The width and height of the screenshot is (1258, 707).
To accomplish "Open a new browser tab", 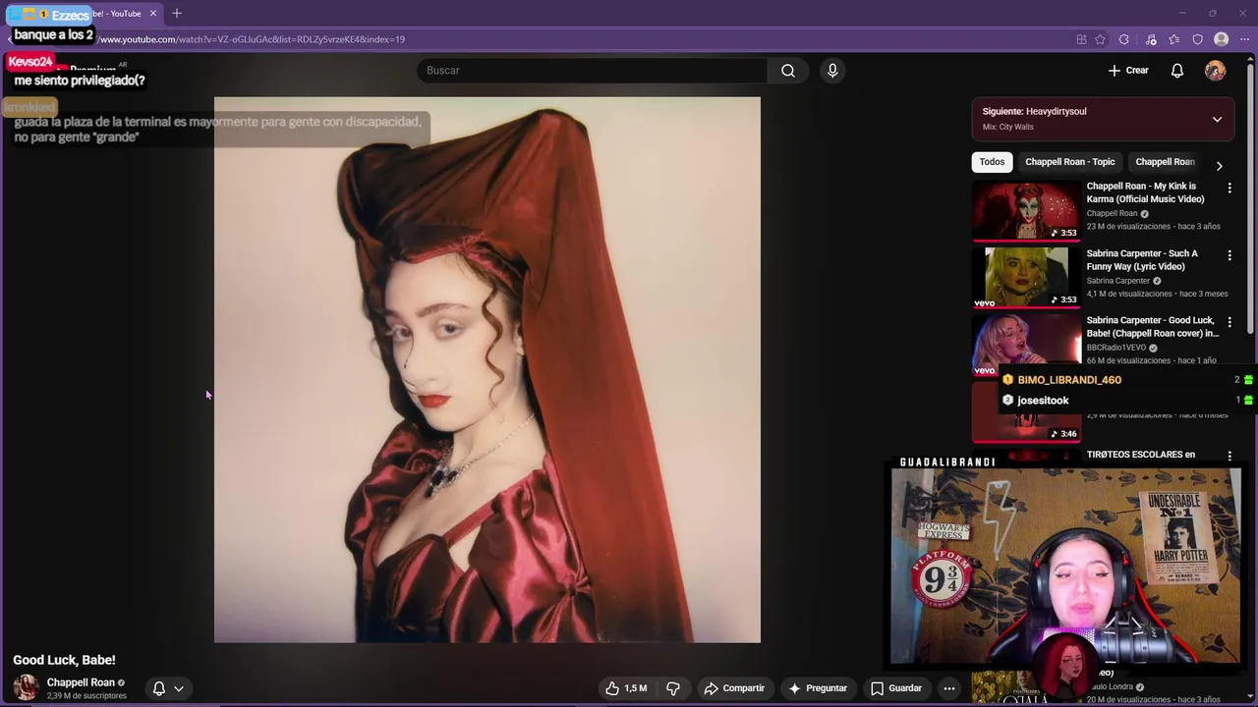I will 177,14.
